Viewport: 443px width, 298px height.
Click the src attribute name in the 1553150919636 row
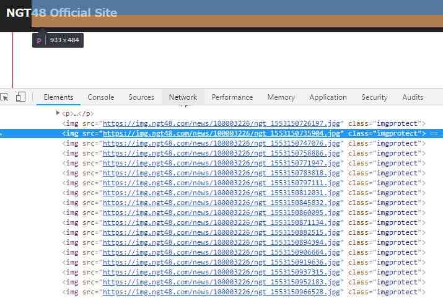88,262
